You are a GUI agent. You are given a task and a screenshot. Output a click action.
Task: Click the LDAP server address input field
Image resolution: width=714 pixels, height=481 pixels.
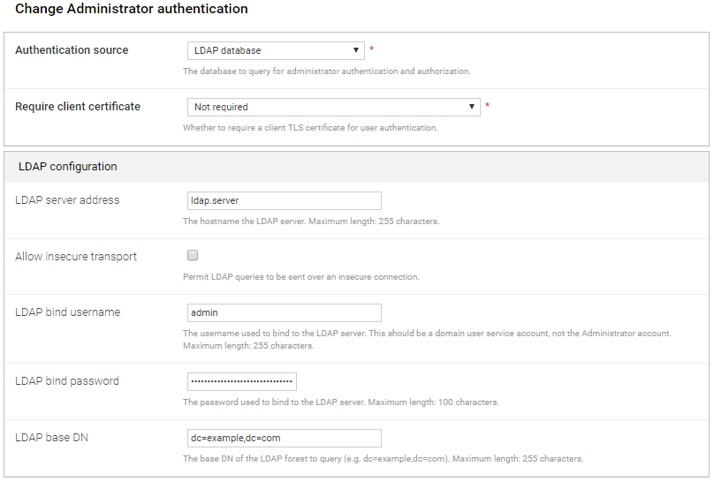pyautogui.click(x=284, y=201)
